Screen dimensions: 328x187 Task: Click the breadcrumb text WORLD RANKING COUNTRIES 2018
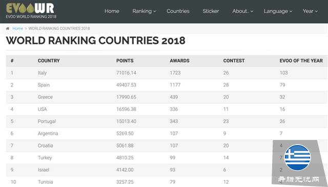pos(59,28)
